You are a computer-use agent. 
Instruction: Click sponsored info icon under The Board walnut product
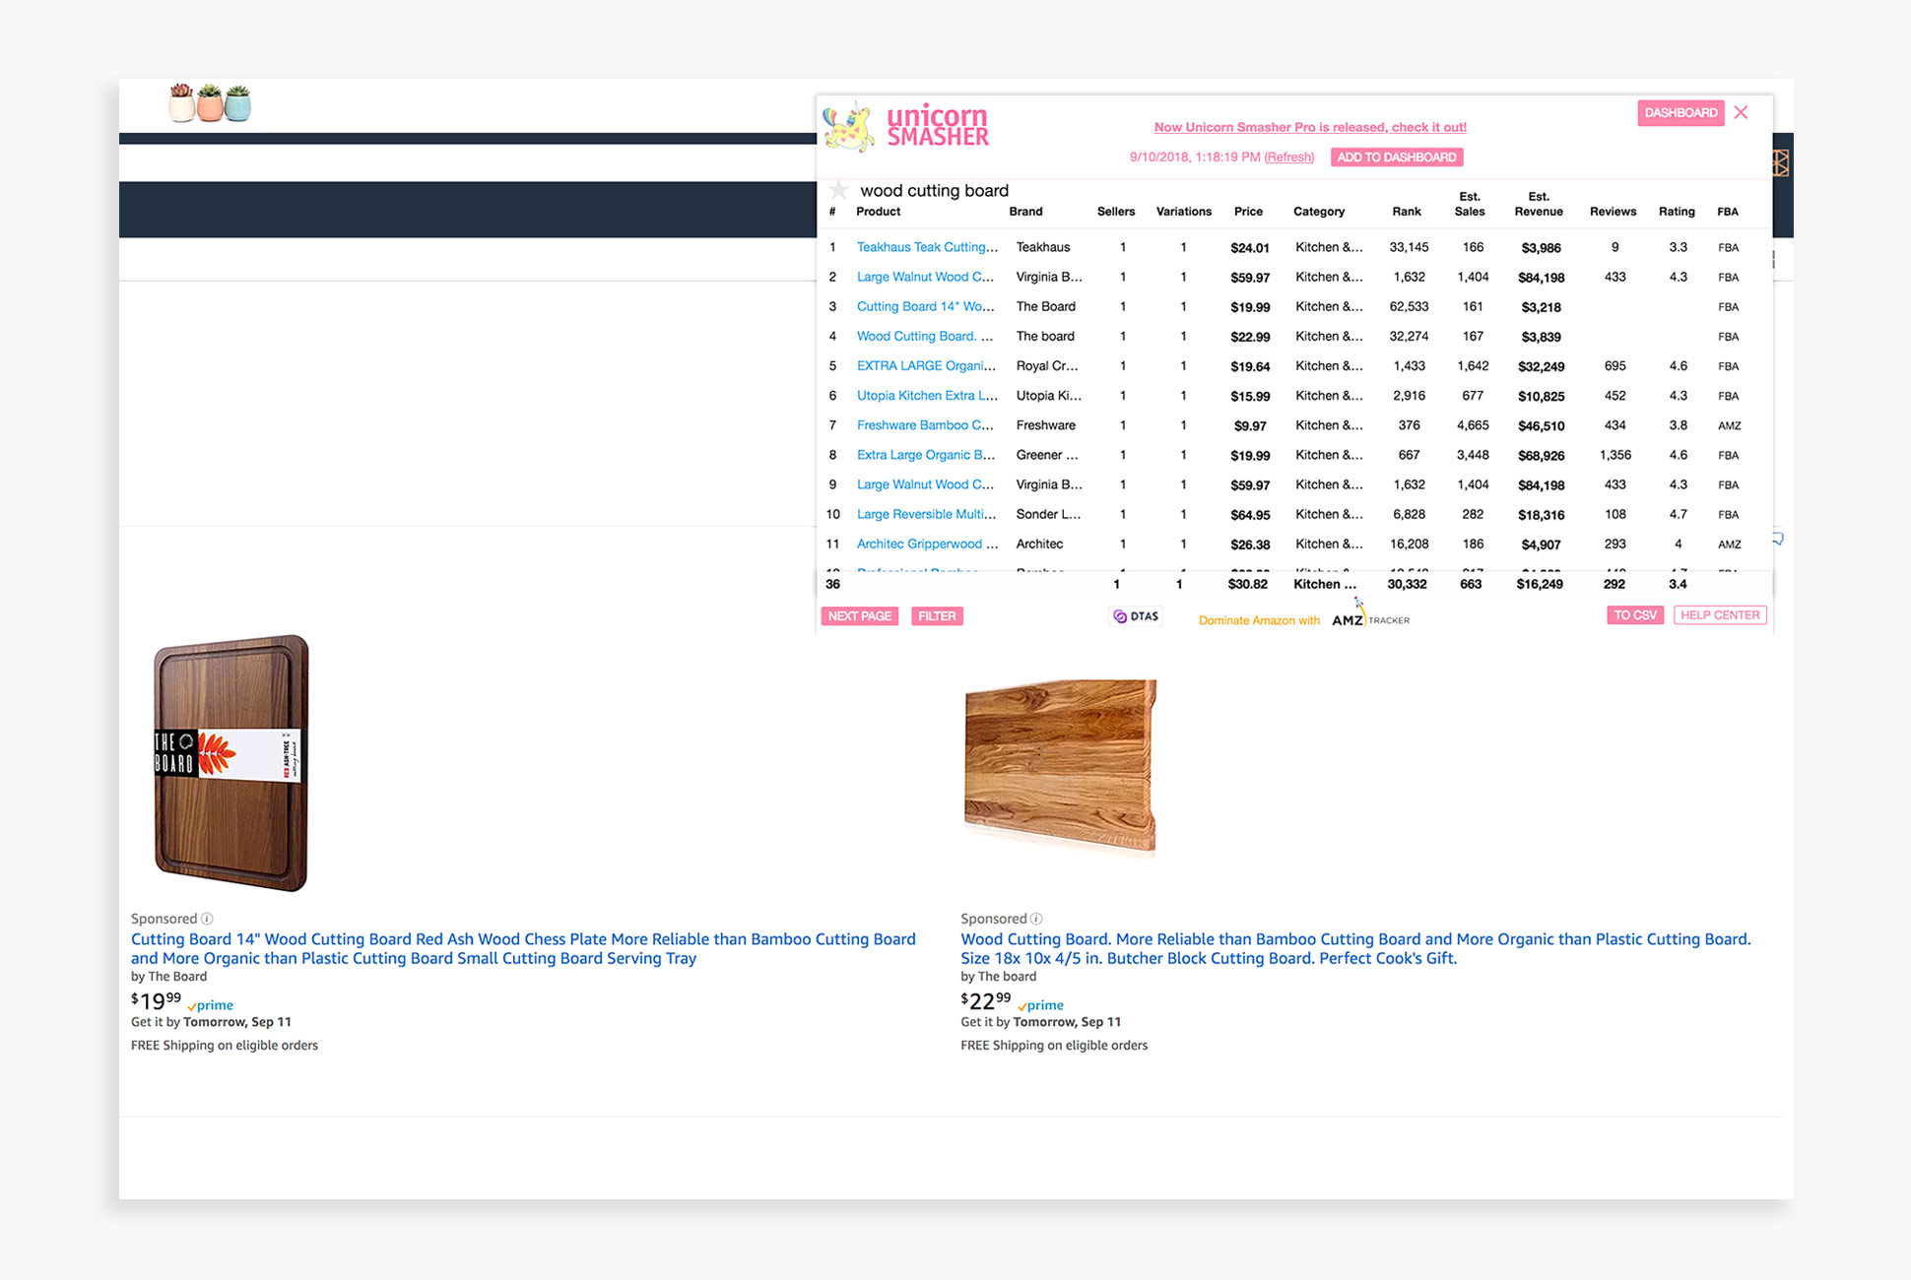coord(207,919)
